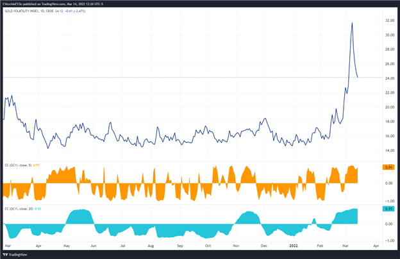Click the CC (GC1!, close, 5) indicator label

pyautogui.click(x=18, y=165)
